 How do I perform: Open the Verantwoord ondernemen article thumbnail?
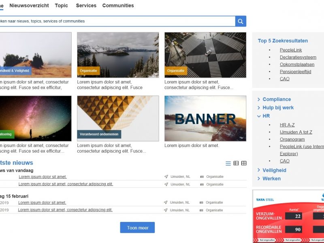pyautogui.click(x=118, y=118)
